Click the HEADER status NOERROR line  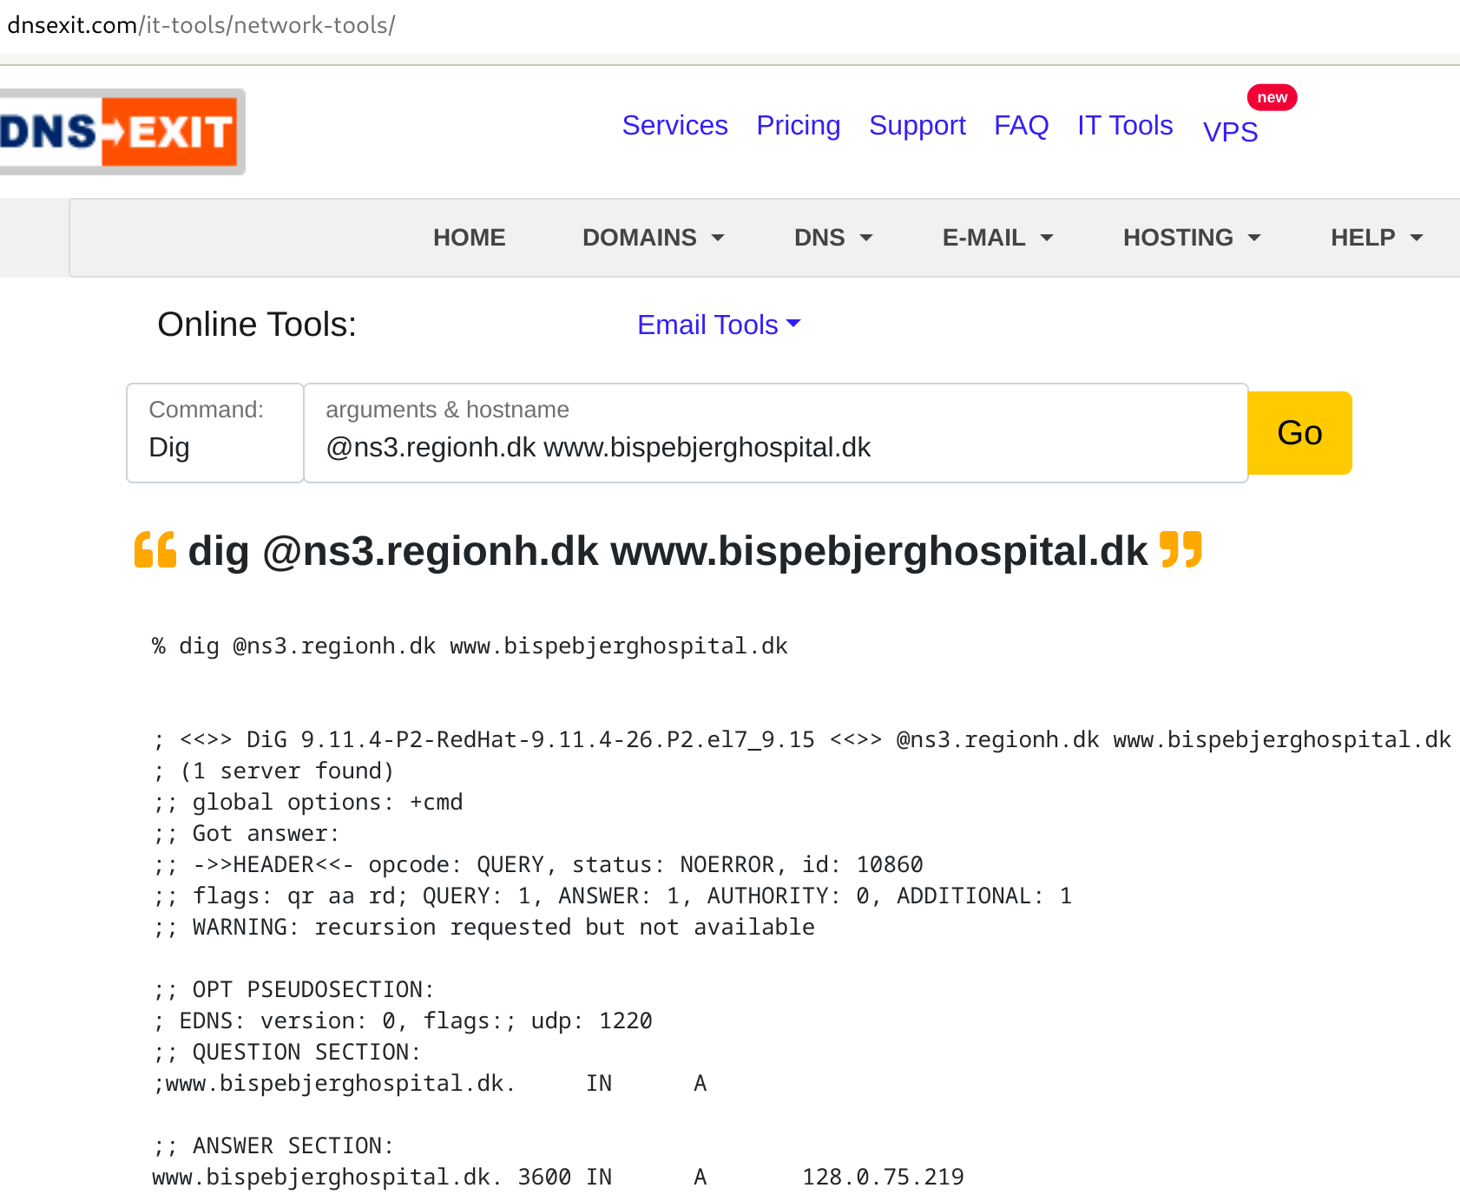click(537, 865)
